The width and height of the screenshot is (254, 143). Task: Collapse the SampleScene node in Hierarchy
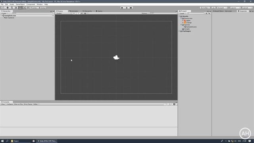(x=1, y=15)
